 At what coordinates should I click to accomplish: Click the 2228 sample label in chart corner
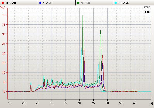[147, 7]
